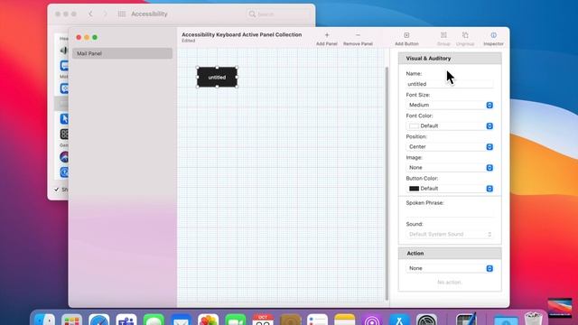
Task: Open the Position Center dropdown
Action: coord(450,146)
